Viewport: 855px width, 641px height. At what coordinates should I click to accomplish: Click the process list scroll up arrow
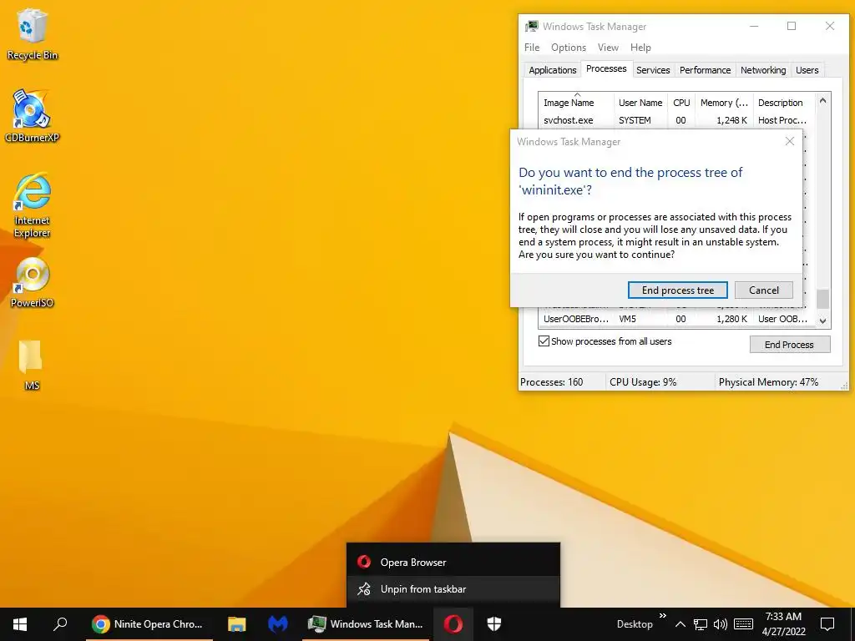point(822,100)
